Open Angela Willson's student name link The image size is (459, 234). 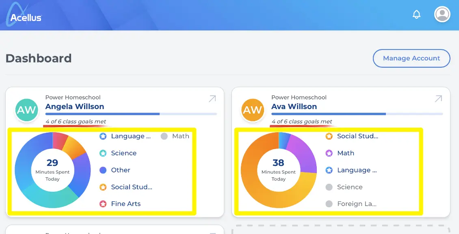[x=75, y=107]
